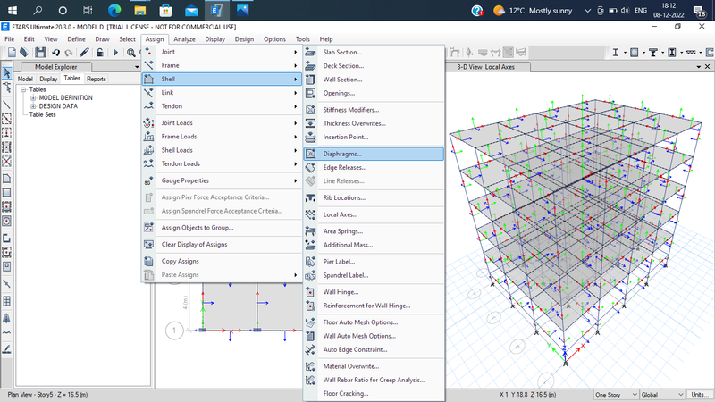The width and height of the screenshot is (715, 402).
Task: Choose Slab Section from submenu
Action: coord(374,53)
